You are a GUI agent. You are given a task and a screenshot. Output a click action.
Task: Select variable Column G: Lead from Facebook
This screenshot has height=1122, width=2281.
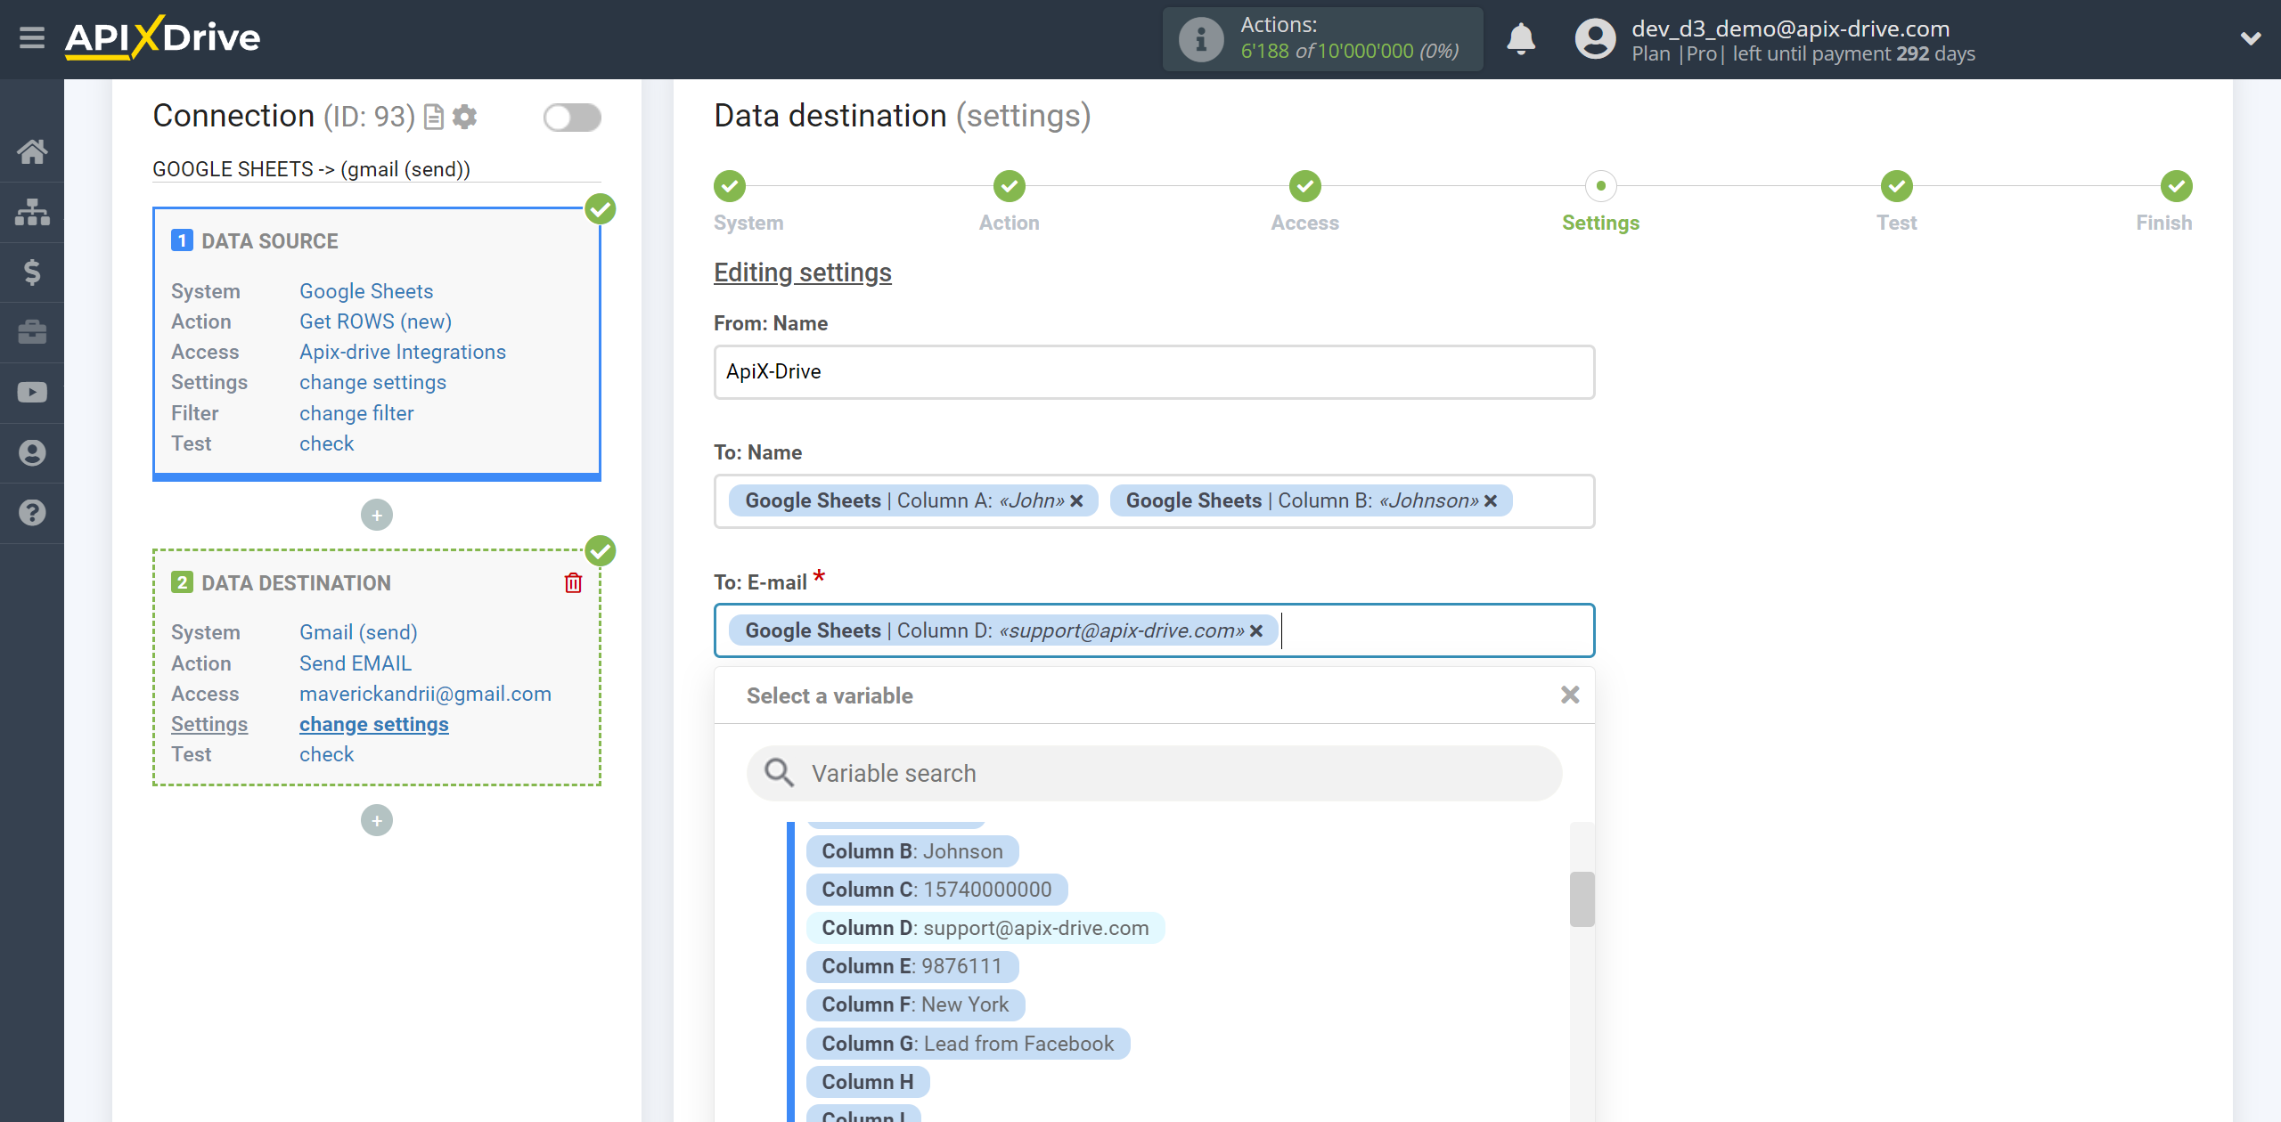pyautogui.click(x=968, y=1044)
